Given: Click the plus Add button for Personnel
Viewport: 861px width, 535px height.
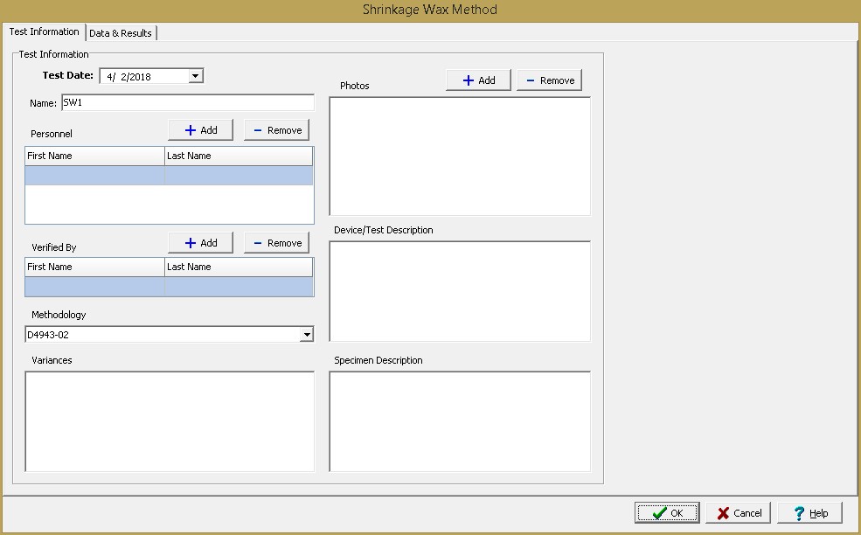Looking at the screenshot, I should 200,130.
